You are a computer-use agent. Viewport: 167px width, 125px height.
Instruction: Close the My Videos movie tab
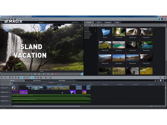pos(74,80)
